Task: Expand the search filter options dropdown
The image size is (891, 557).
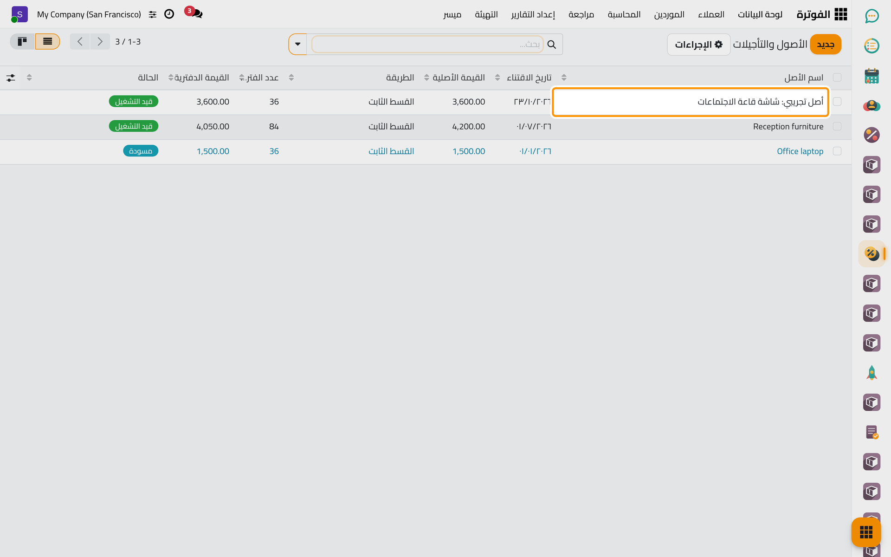Action: pyautogui.click(x=297, y=44)
